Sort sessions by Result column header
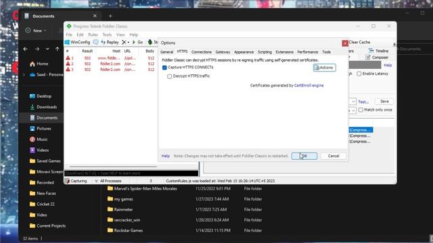The width and height of the screenshot is (433, 243). point(87,51)
